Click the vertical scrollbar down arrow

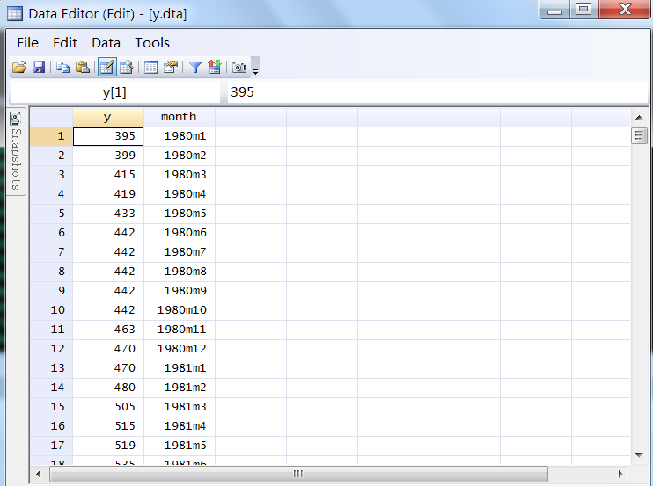[x=639, y=455]
